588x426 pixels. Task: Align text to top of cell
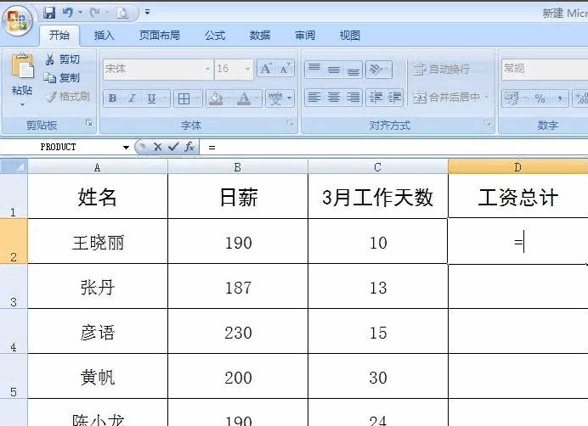(314, 69)
